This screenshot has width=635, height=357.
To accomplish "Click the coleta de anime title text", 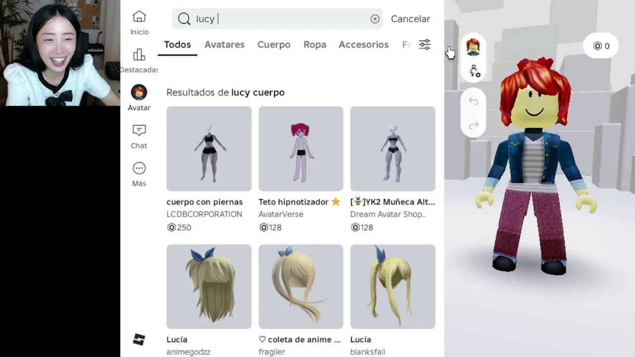I will (x=300, y=340).
